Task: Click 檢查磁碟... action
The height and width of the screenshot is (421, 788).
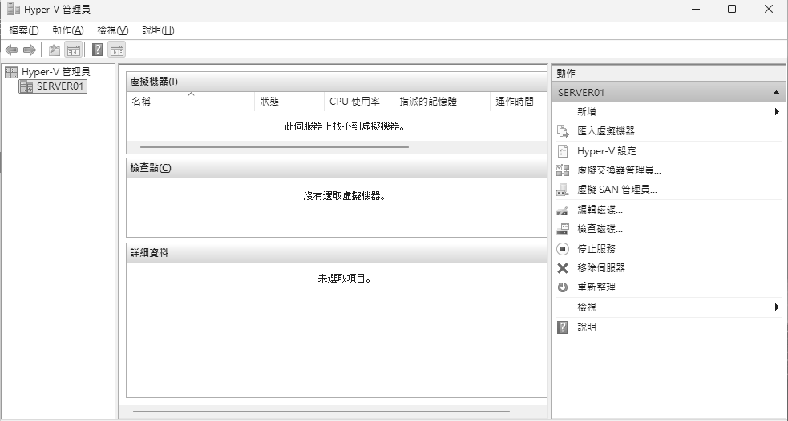Action: pos(600,230)
